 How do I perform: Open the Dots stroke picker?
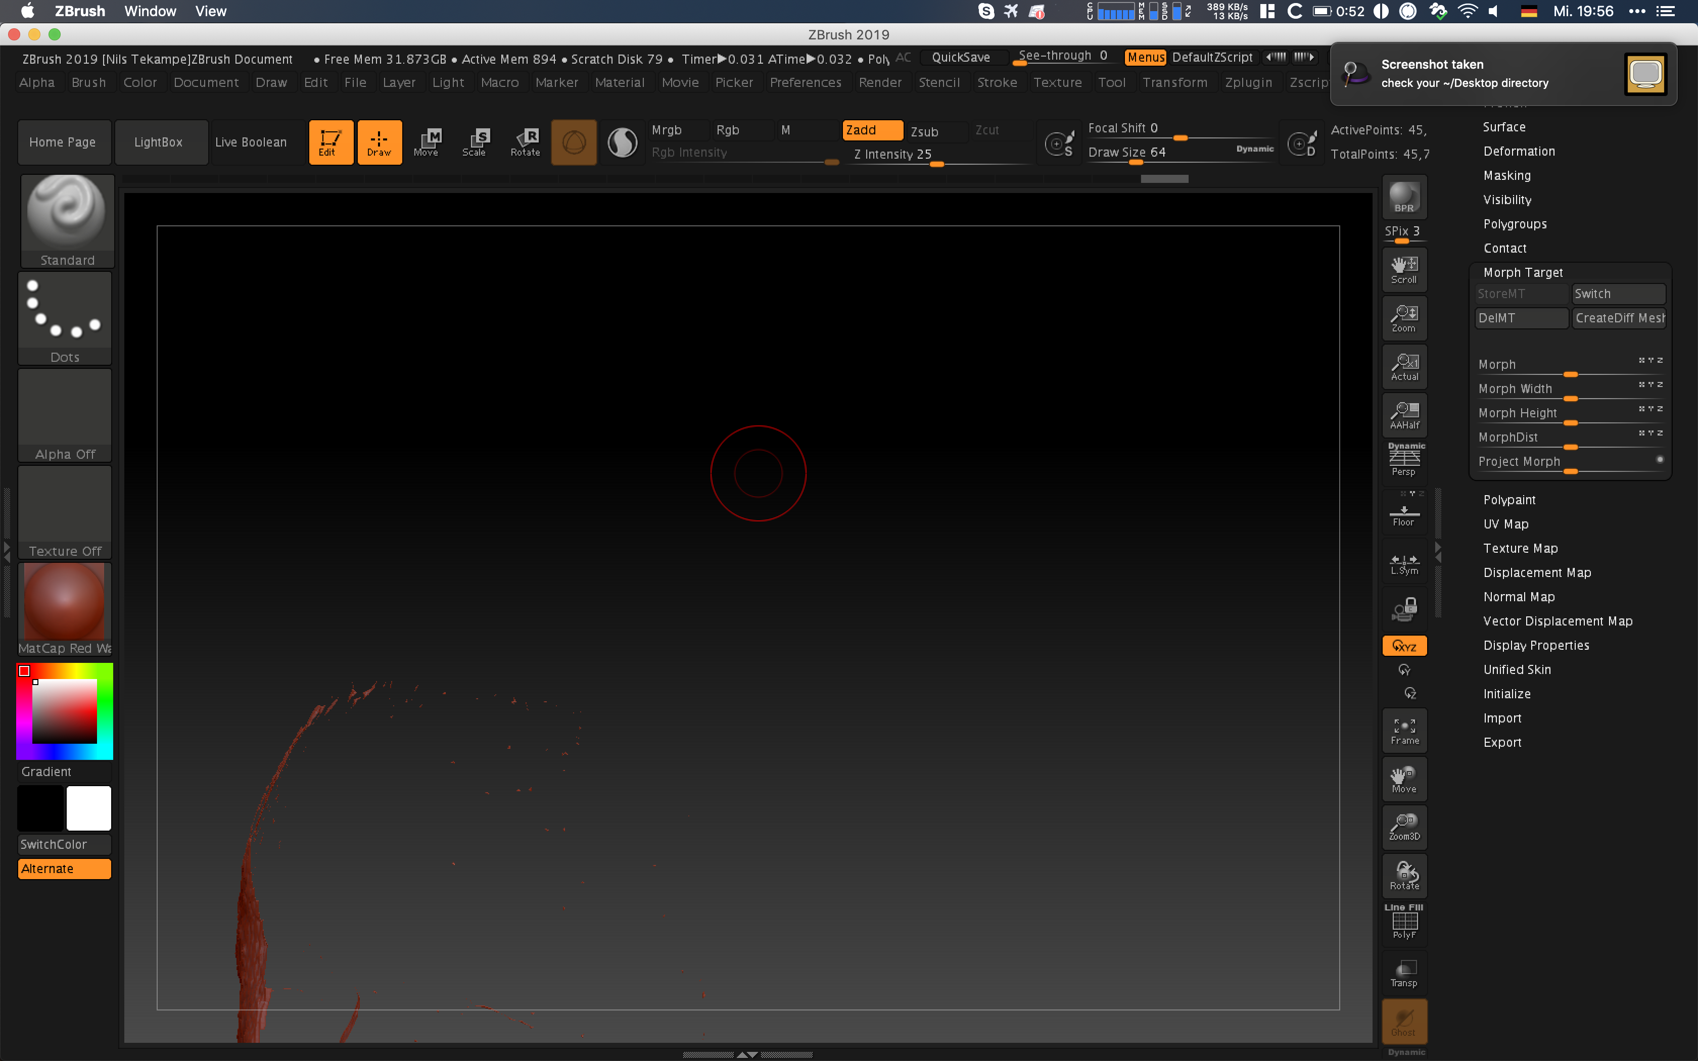(x=65, y=319)
